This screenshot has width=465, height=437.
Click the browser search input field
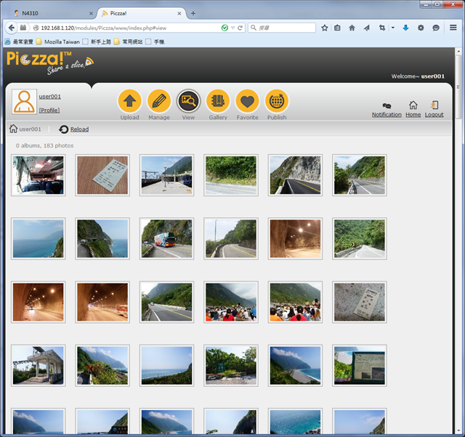point(282,28)
